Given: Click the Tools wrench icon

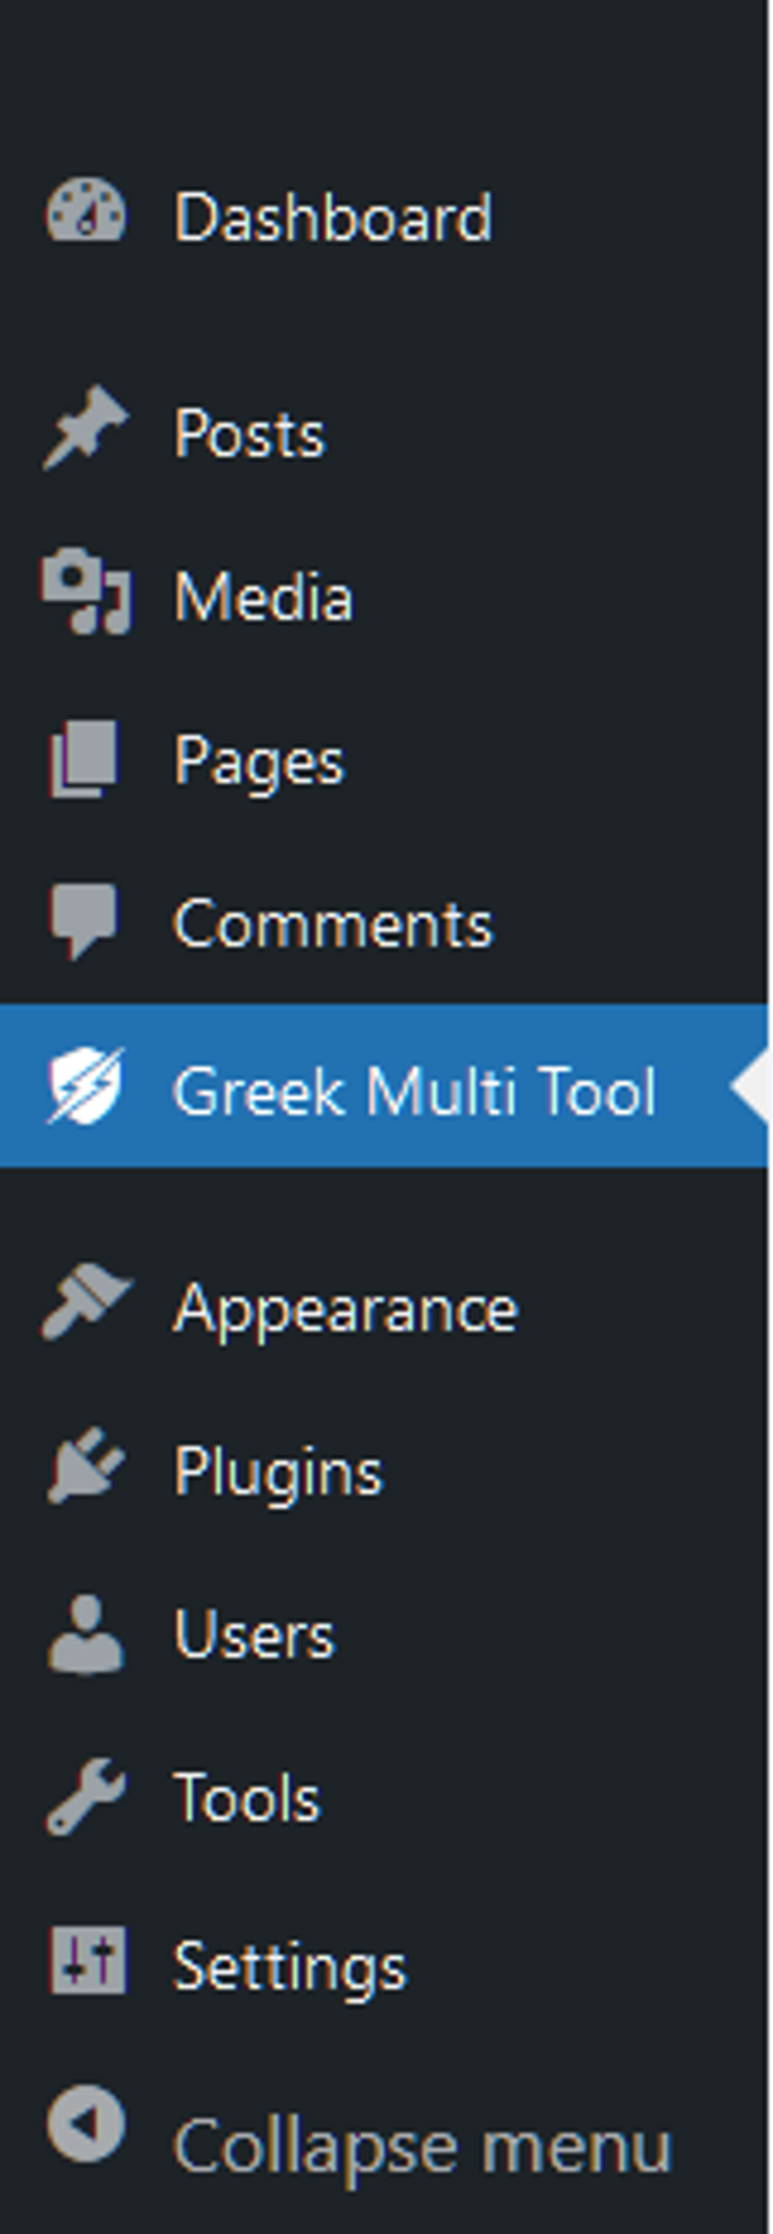Looking at the screenshot, I should [x=85, y=1797].
